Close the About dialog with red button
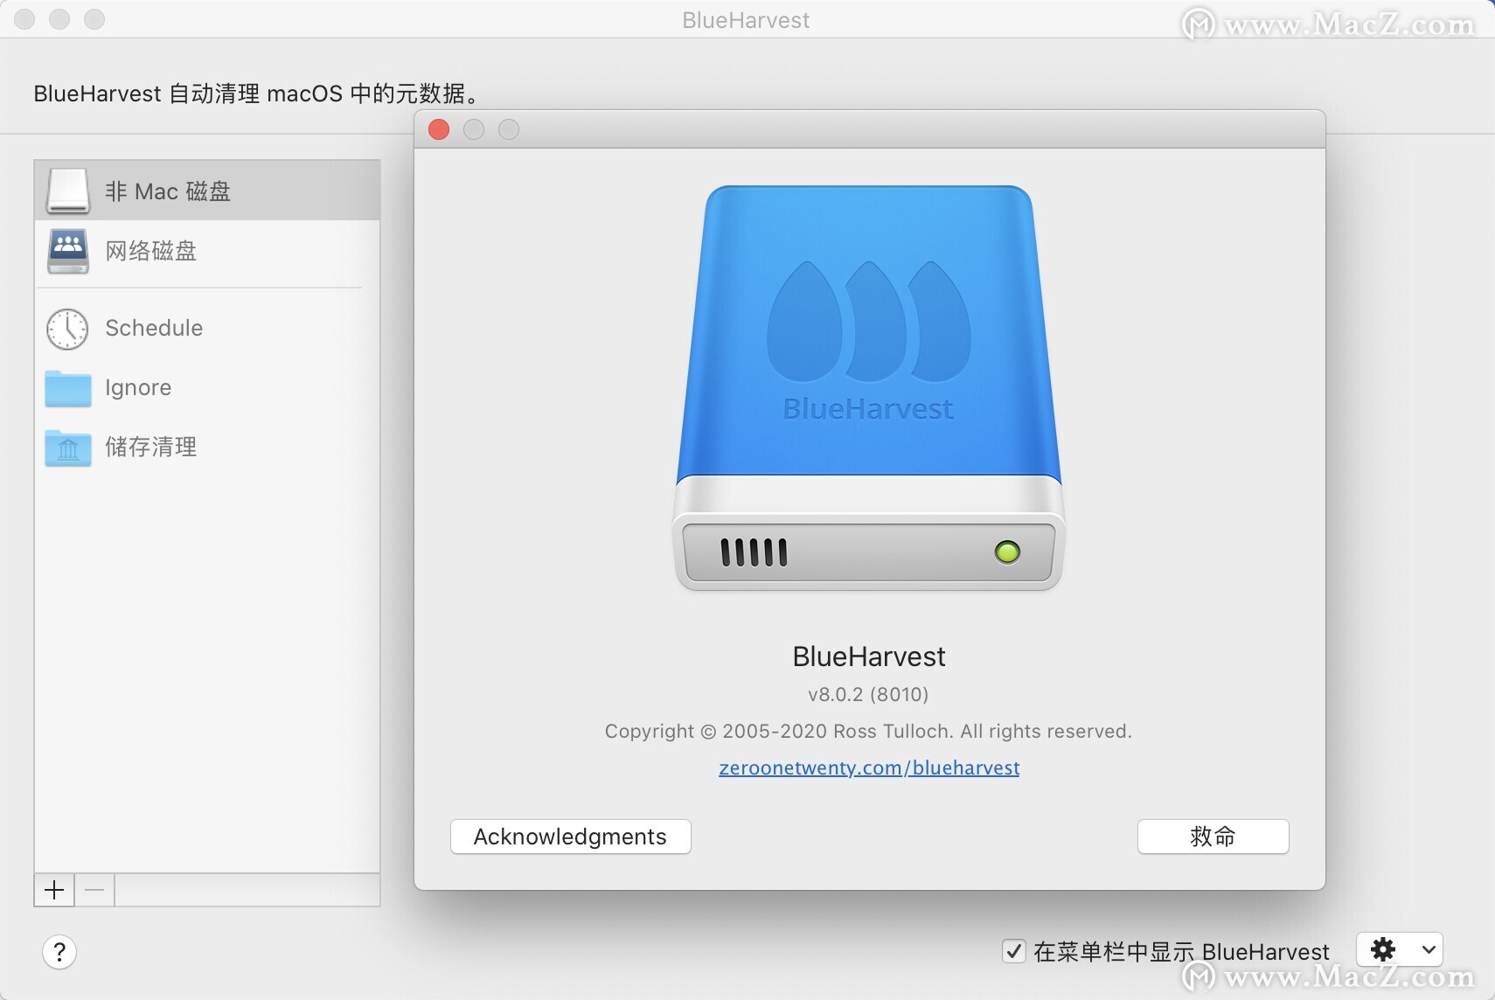The height and width of the screenshot is (1000, 1495). [439, 129]
